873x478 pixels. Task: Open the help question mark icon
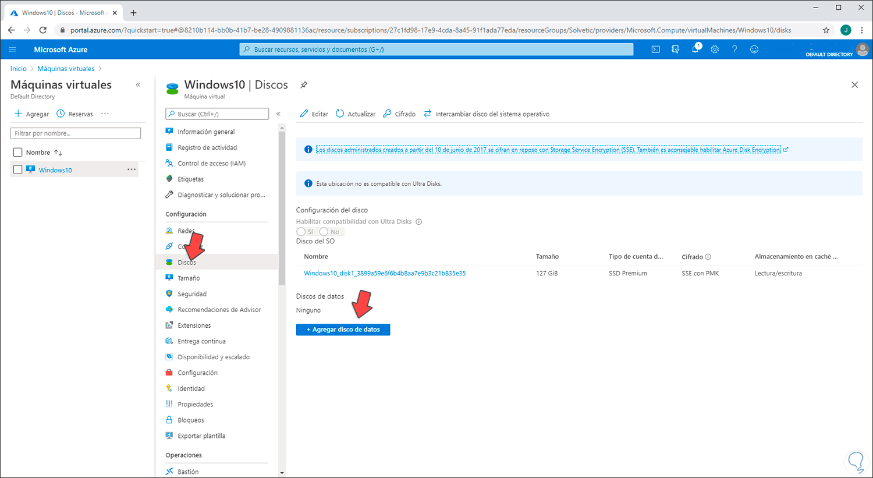pos(735,49)
